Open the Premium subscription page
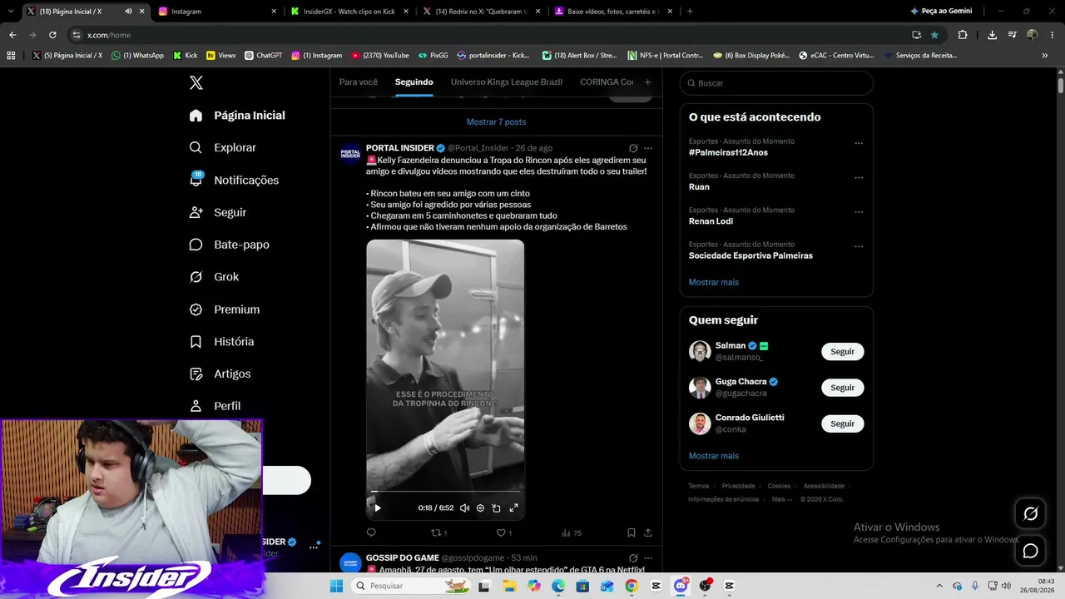The image size is (1065, 599). coord(224,309)
